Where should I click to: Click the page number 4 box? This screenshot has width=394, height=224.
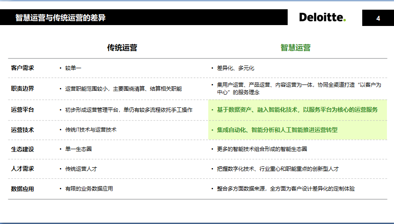click(x=378, y=18)
